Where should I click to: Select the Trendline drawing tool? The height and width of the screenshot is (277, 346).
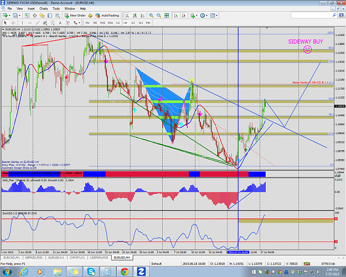tap(38, 23)
